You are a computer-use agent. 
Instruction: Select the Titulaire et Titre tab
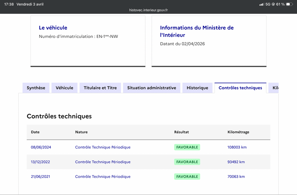point(100,88)
